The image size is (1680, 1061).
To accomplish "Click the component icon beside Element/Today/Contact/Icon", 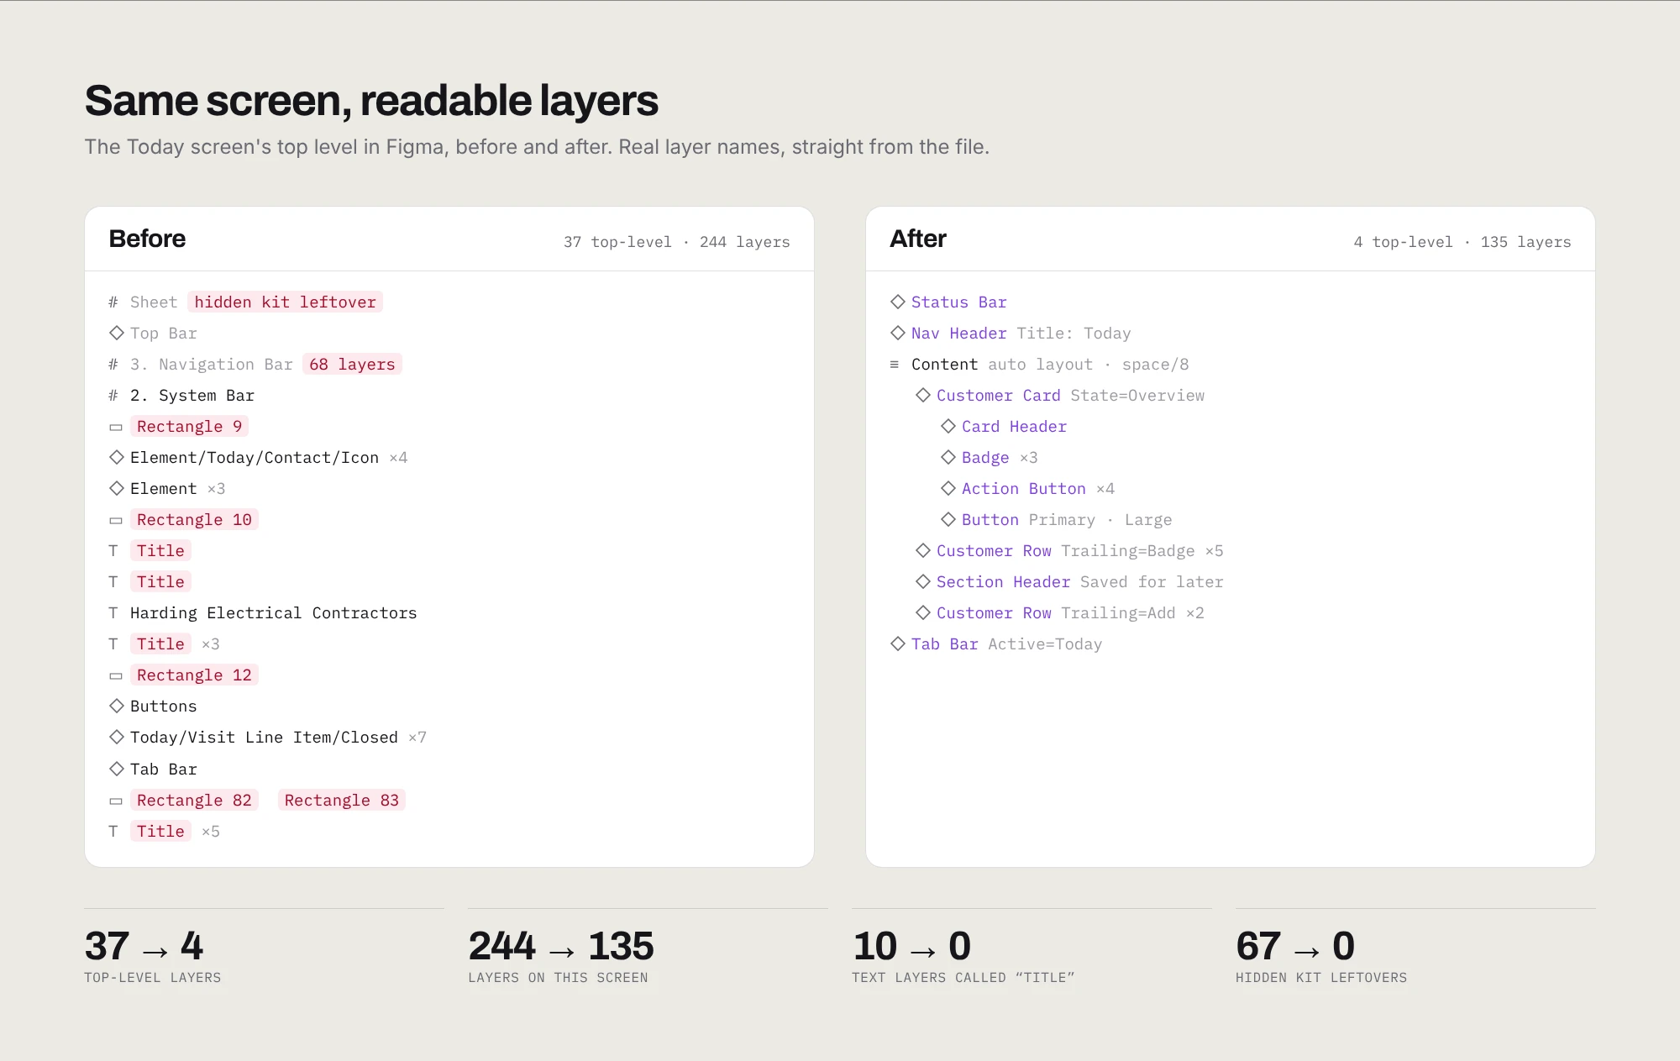I will (117, 458).
